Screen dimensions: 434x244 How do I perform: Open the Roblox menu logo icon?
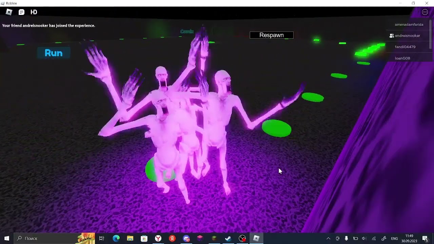9,12
